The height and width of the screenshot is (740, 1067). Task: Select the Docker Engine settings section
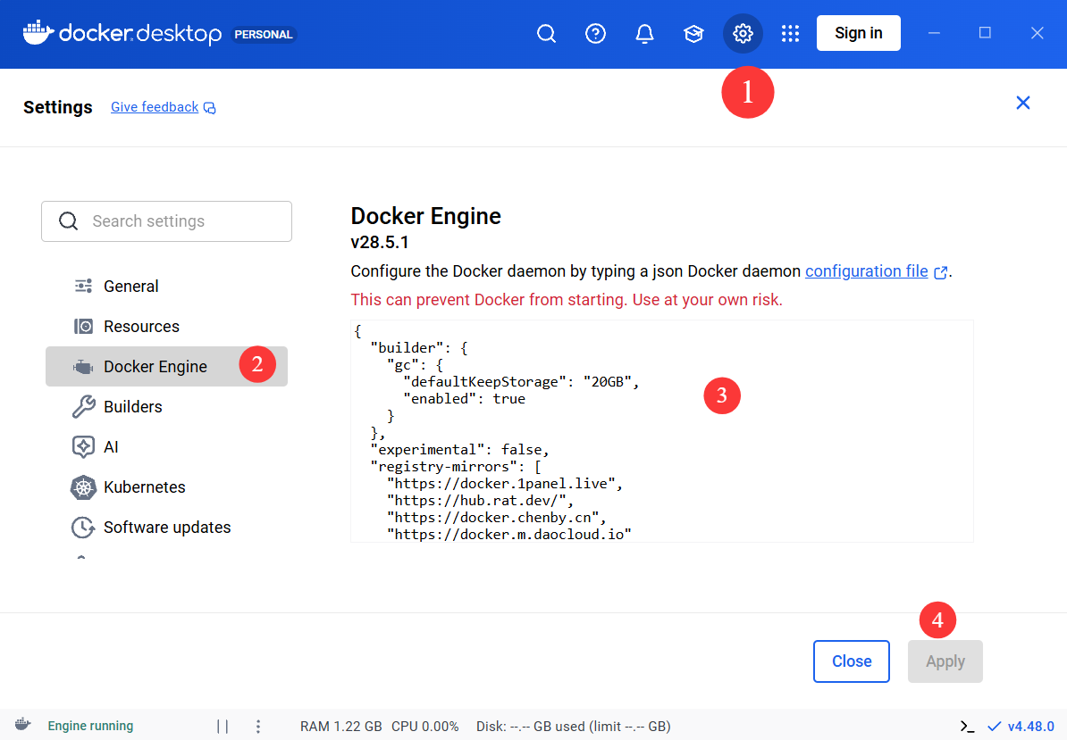167,366
